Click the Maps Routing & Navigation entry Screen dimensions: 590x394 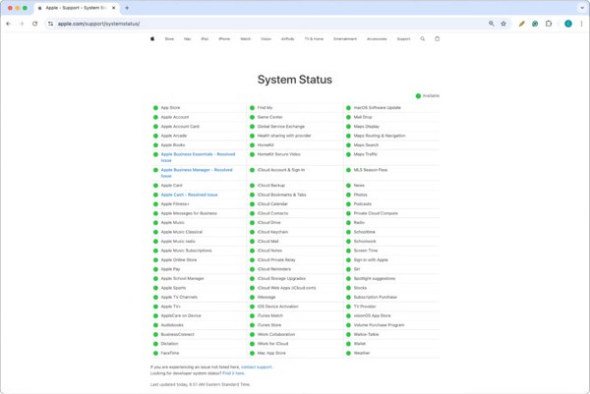(380, 136)
